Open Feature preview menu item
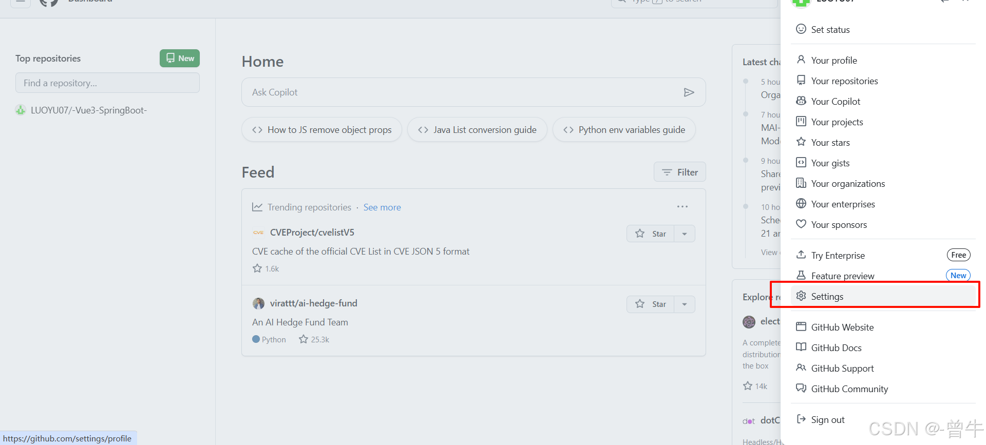This screenshot has height=445, width=986. [883, 276]
